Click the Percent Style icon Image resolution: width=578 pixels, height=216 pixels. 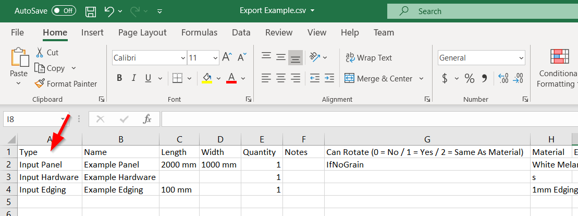click(x=470, y=78)
